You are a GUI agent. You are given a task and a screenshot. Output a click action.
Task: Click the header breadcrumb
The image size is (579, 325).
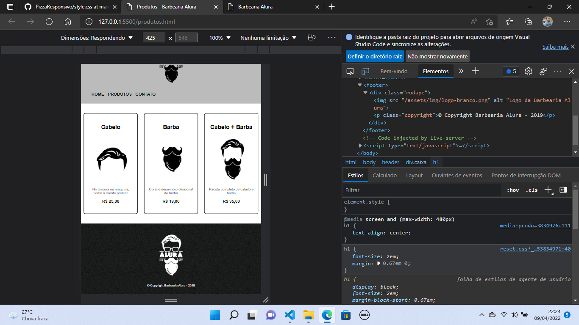(x=390, y=162)
